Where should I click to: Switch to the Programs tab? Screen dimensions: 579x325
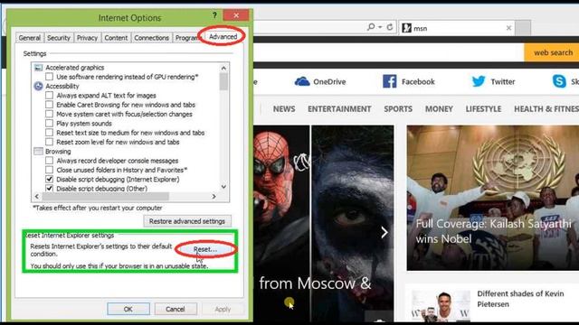(x=187, y=38)
